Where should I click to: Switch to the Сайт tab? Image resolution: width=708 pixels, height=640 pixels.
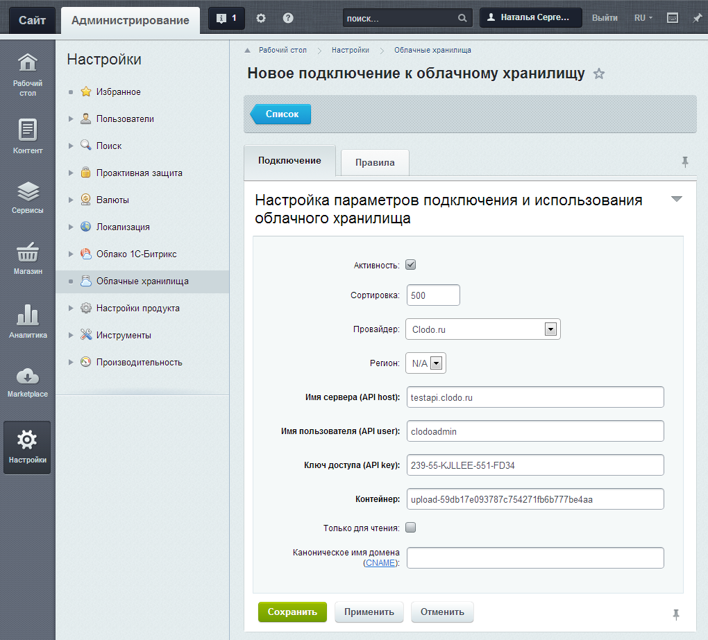33,20
